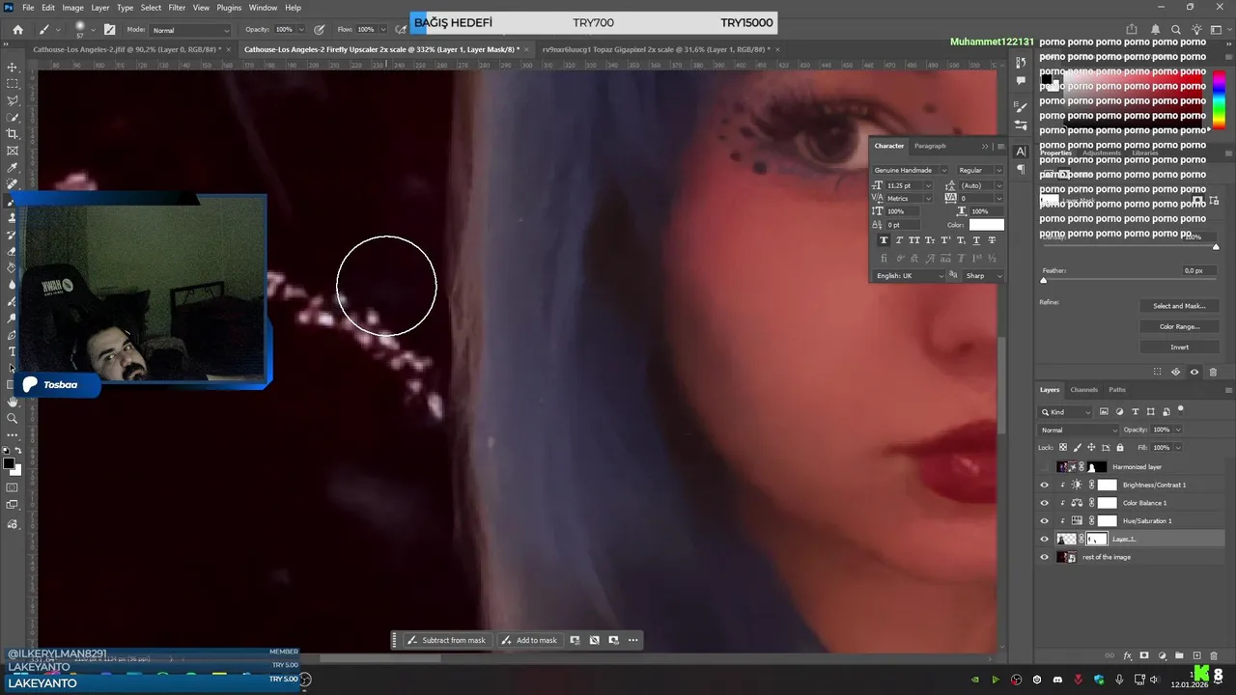
Task: Select the Lasso tool in toolbar
Action: click(x=13, y=100)
